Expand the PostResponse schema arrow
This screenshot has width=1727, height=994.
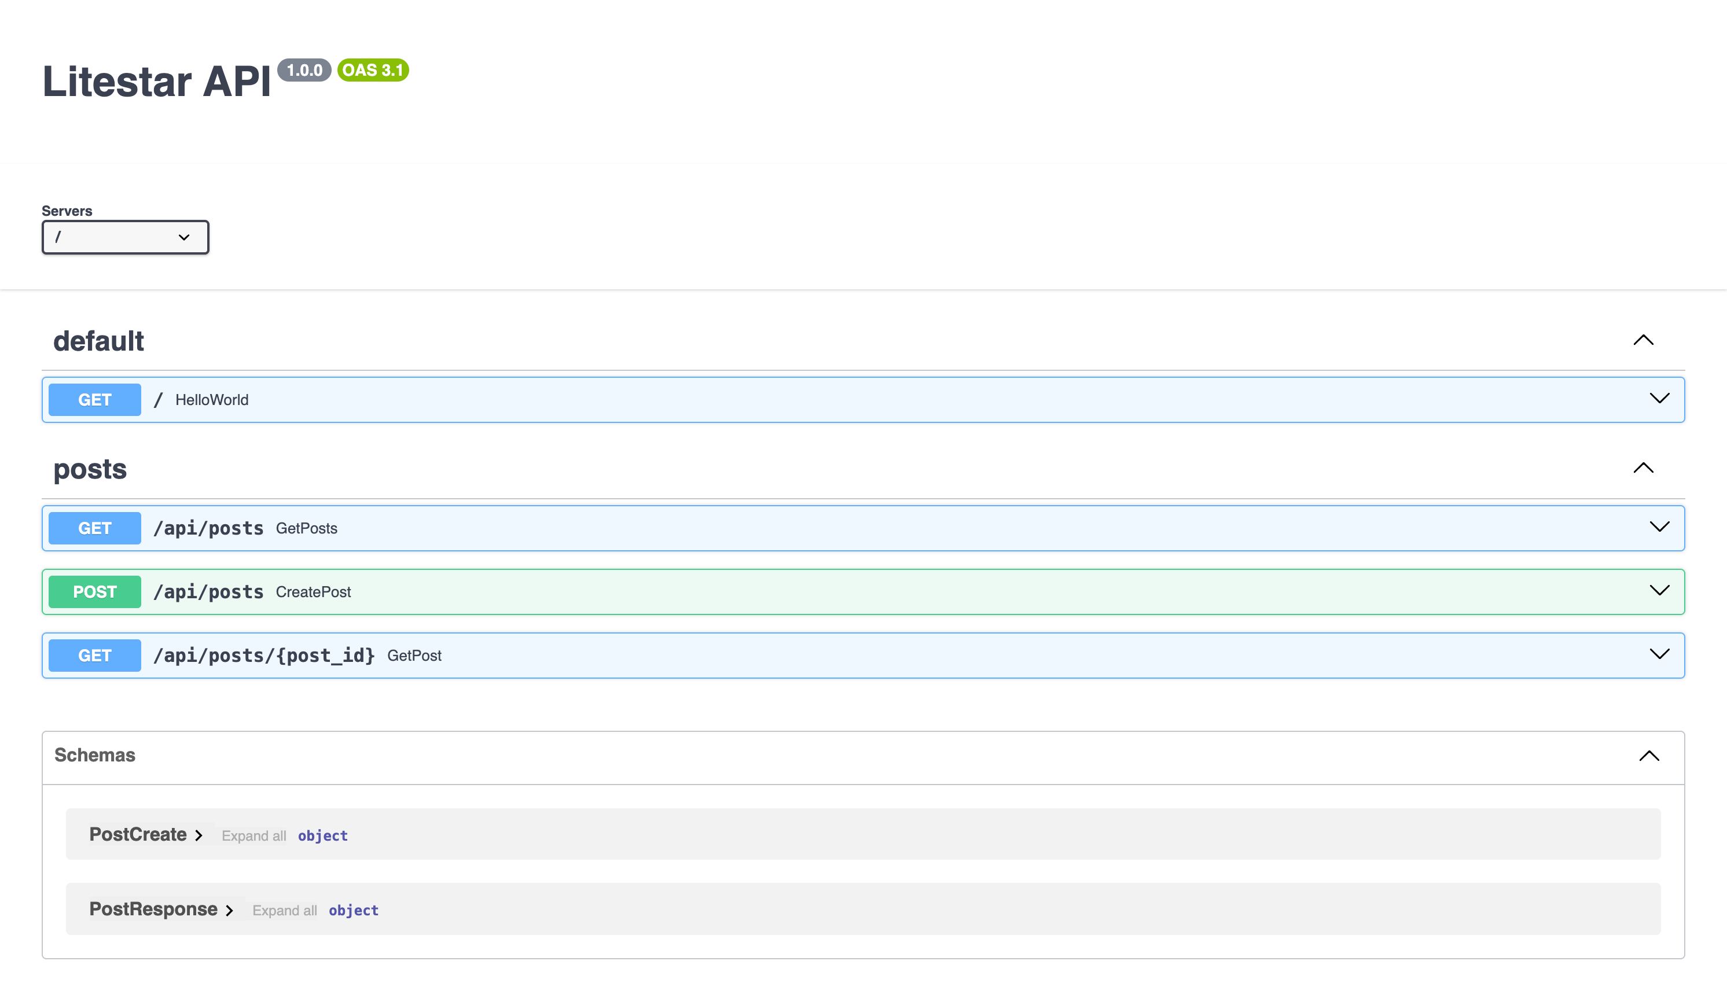(229, 910)
